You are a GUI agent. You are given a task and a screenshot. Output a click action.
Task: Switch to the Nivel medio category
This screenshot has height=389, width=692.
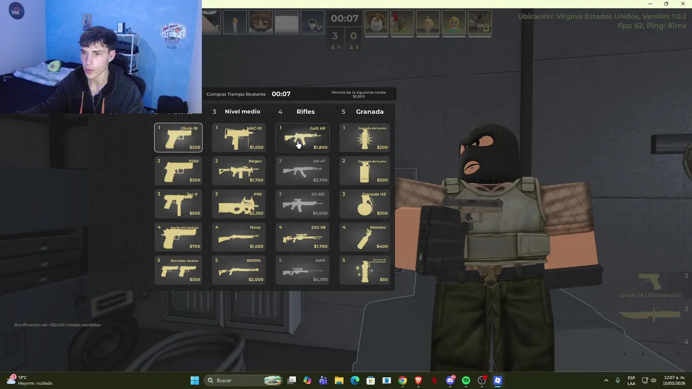point(242,112)
